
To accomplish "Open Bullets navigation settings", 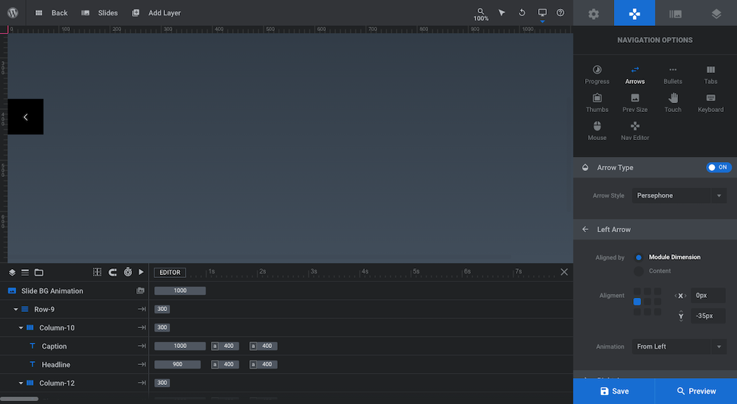I will point(673,74).
